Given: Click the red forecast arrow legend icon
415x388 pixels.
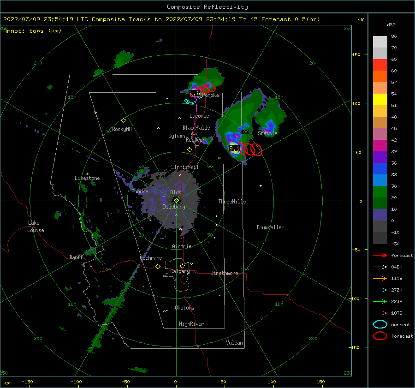Looking at the screenshot, I should click(x=380, y=255).
